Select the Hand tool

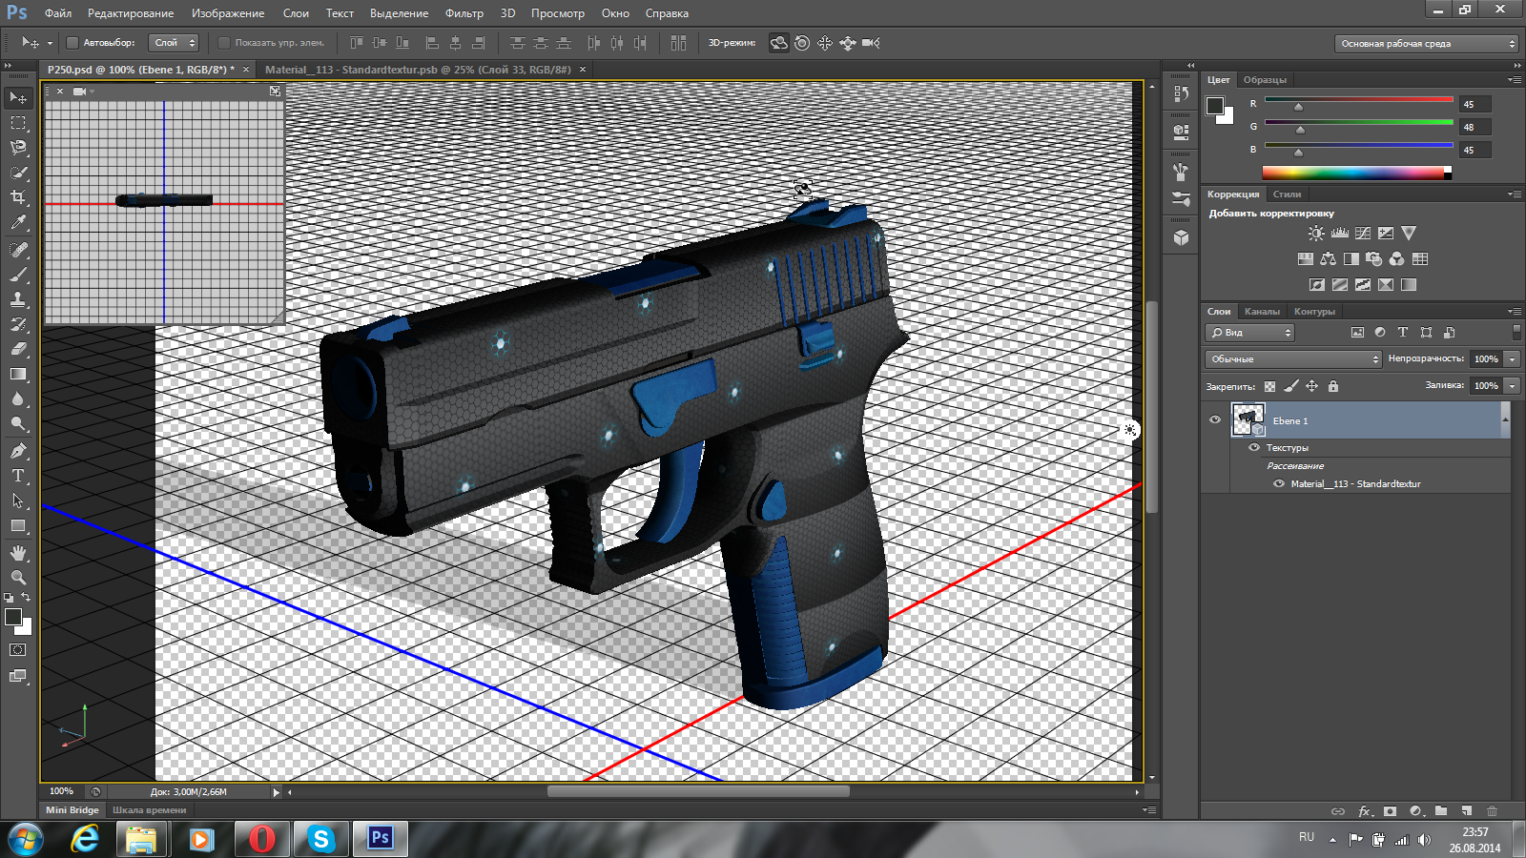18,553
